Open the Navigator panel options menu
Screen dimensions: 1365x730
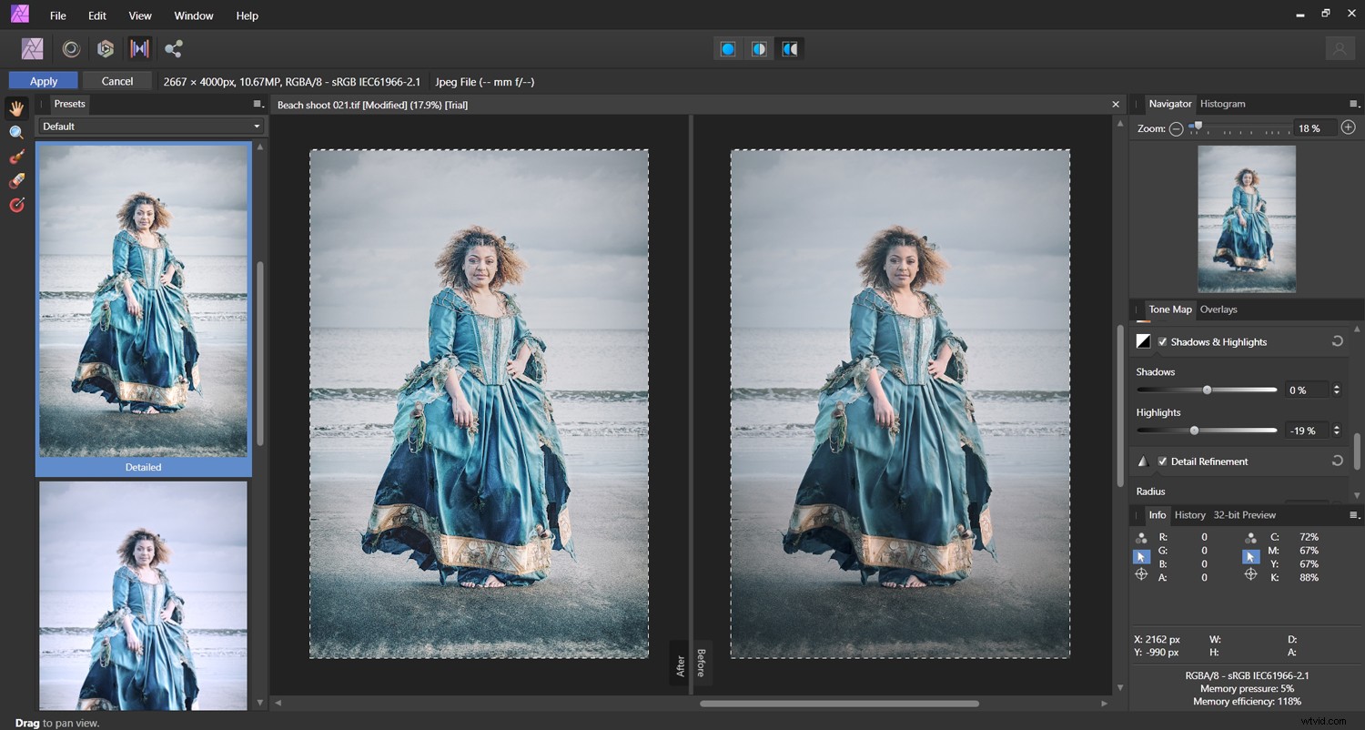[x=1353, y=104]
